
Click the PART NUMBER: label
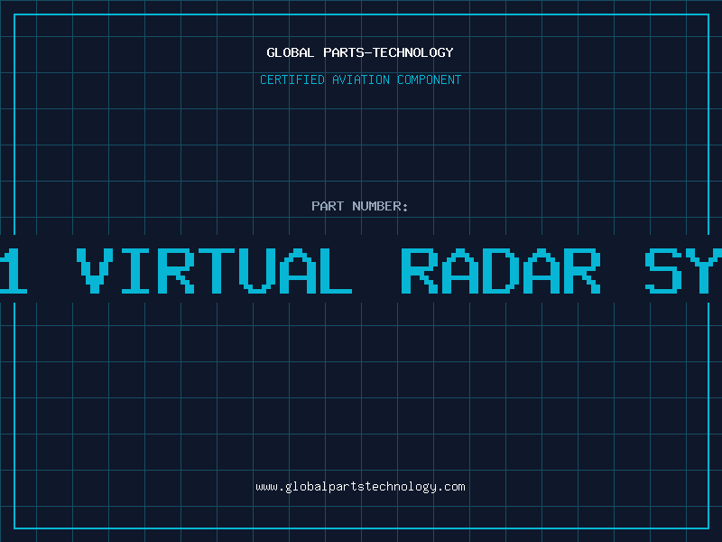(x=360, y=206)
